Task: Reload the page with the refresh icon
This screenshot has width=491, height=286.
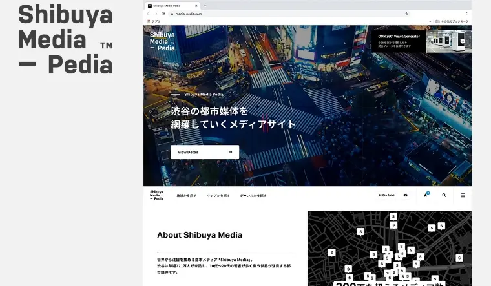Action: click(163, 14)
